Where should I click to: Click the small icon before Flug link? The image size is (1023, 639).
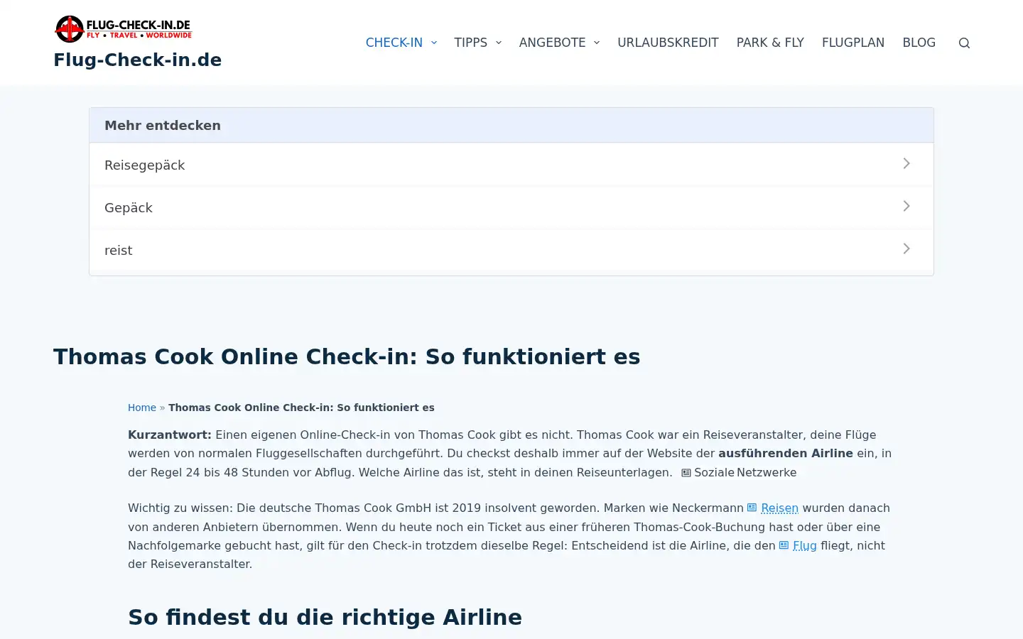(784, 545)
